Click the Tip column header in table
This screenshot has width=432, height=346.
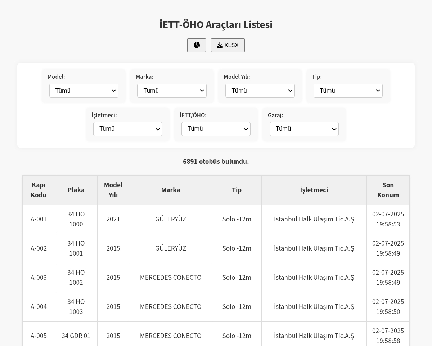click(x=237, y=190)
